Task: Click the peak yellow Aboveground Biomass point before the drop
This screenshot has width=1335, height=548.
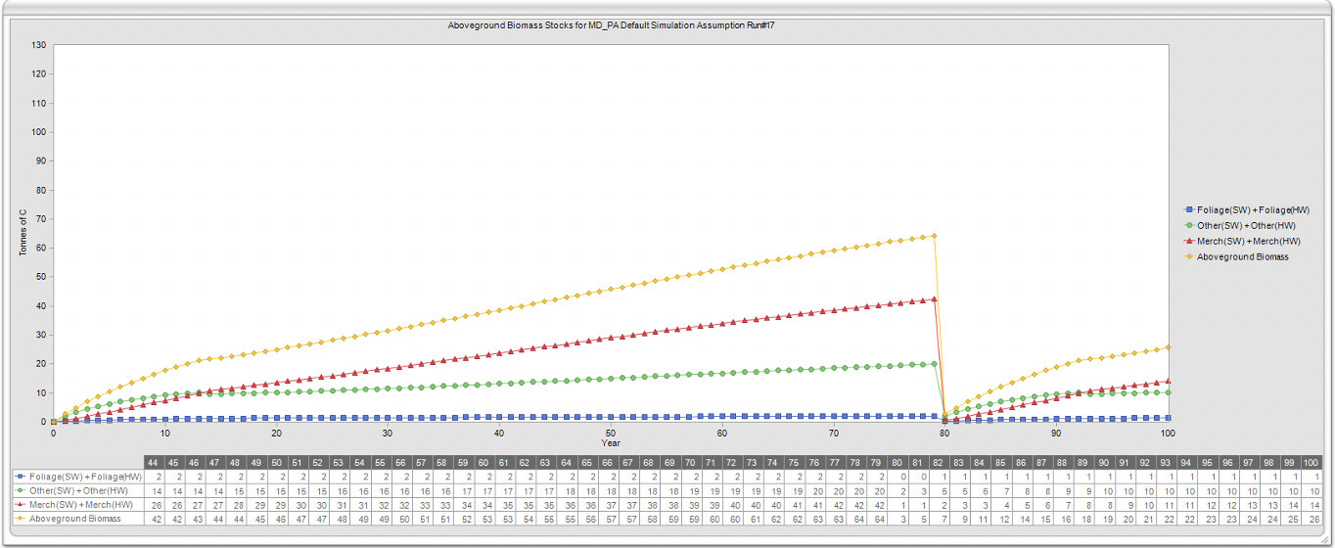Action: click(934, 236)
